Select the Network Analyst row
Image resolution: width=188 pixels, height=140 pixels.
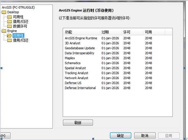click(x=117, y=78)
